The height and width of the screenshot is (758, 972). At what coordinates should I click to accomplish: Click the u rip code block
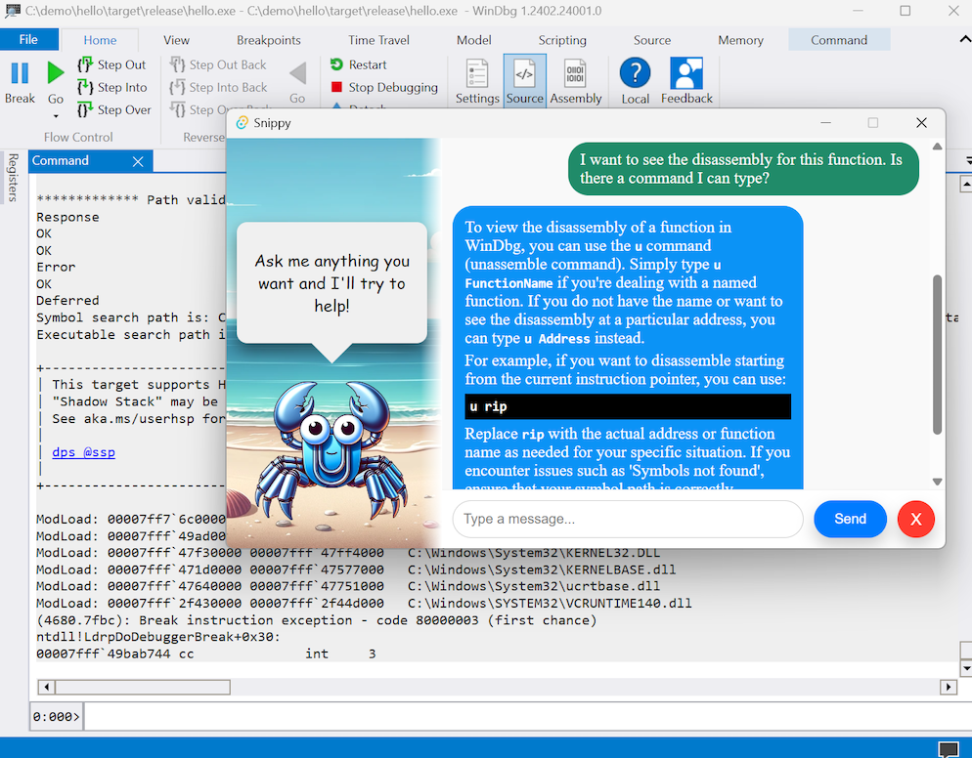(x=628, y=406)
